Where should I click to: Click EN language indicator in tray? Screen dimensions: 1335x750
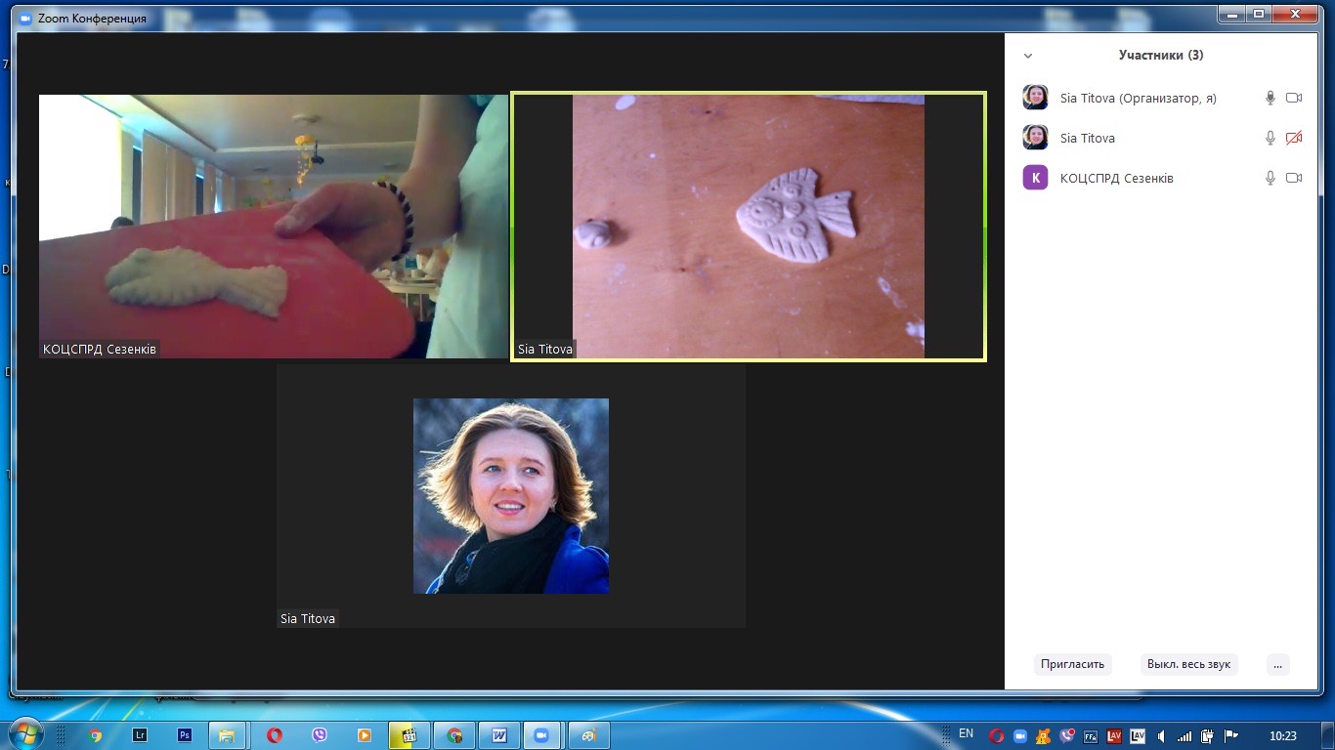[966, 733]
